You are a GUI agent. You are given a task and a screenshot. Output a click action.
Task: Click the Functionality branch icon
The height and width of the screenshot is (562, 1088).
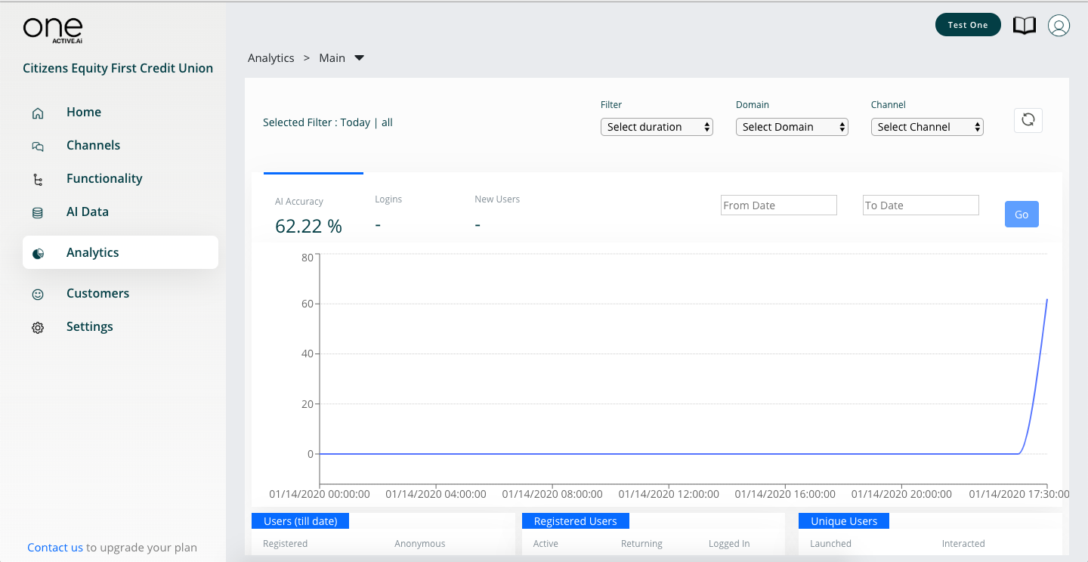click(38, 180)
